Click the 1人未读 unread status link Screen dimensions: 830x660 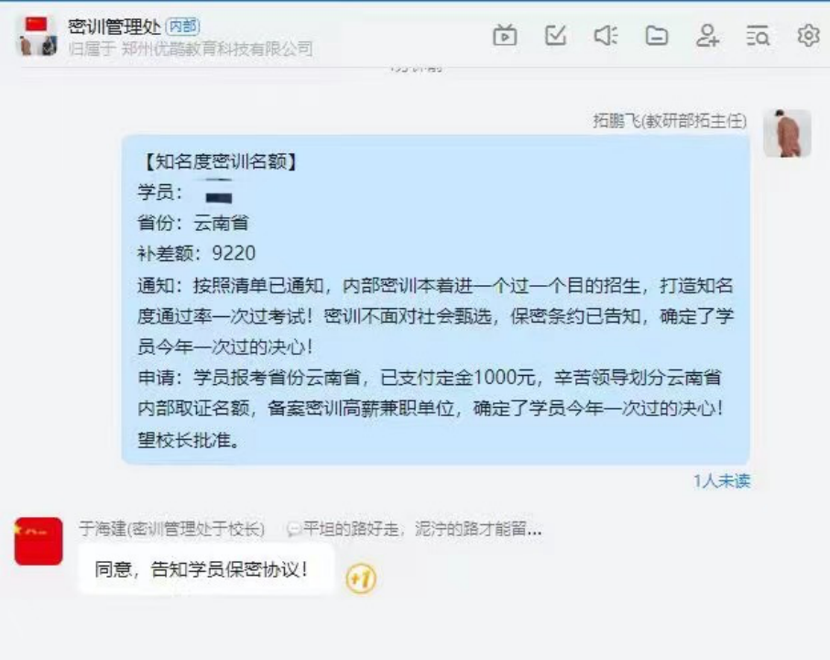[722, 481]
